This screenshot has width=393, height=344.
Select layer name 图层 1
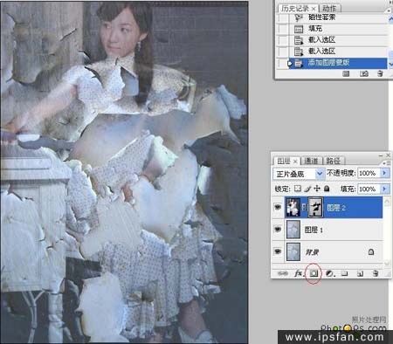click(x=314, y=230)
